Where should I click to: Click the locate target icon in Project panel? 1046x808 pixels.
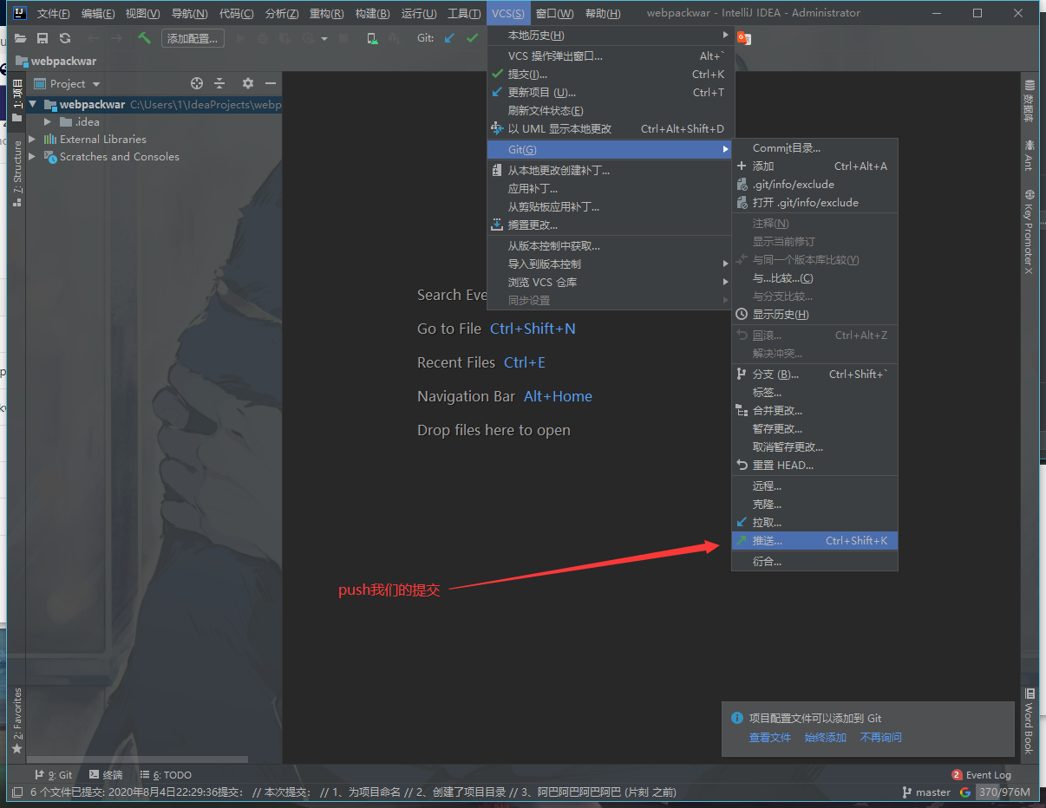[197, 83]
